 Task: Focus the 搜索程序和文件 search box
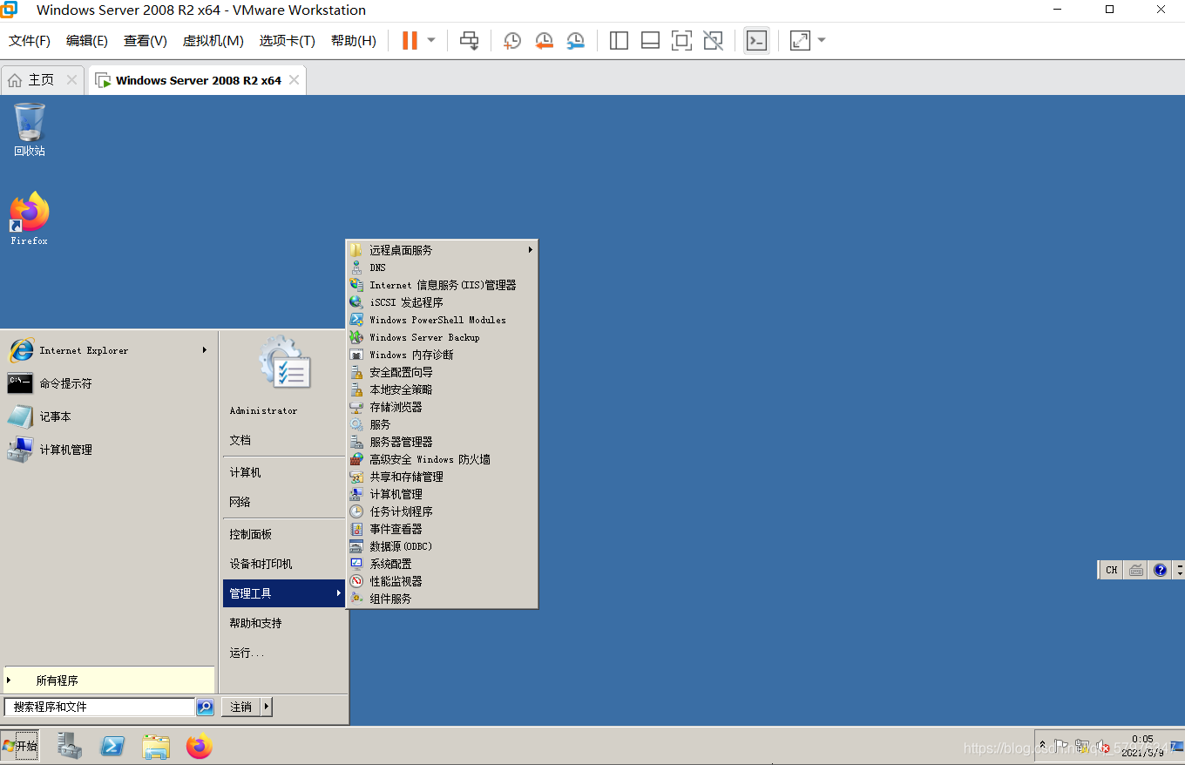coord(99,707)
